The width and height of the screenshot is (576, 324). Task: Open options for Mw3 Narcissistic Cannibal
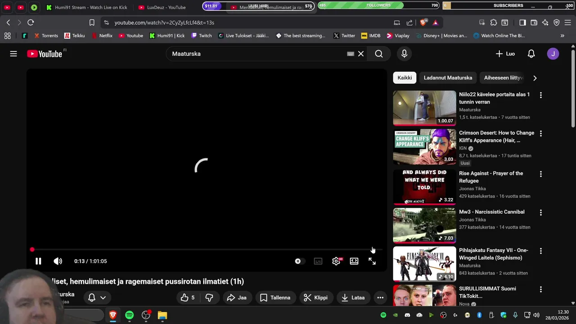pos(540,212)
